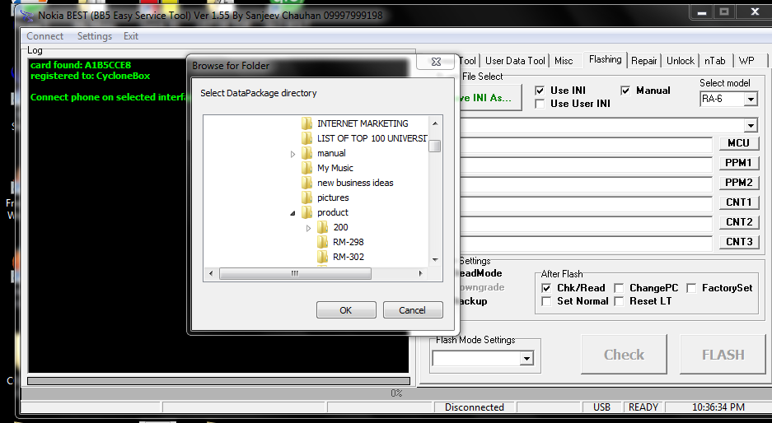This screenshot has width=772, height=423.
Task: Open the Flash Mode Settings dropdown
Action: (526, 358)
